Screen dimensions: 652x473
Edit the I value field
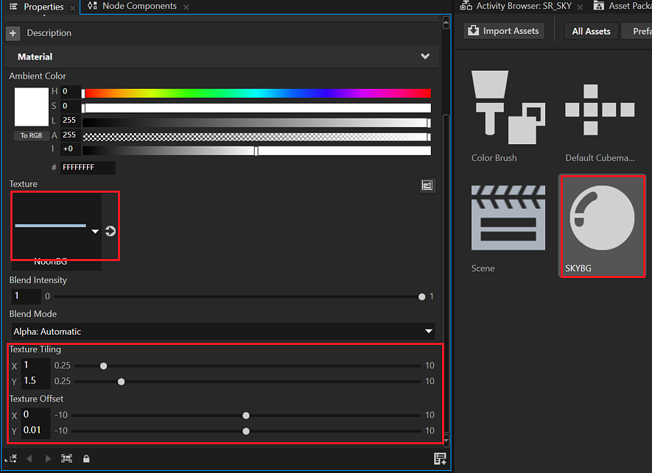(70, 149)
